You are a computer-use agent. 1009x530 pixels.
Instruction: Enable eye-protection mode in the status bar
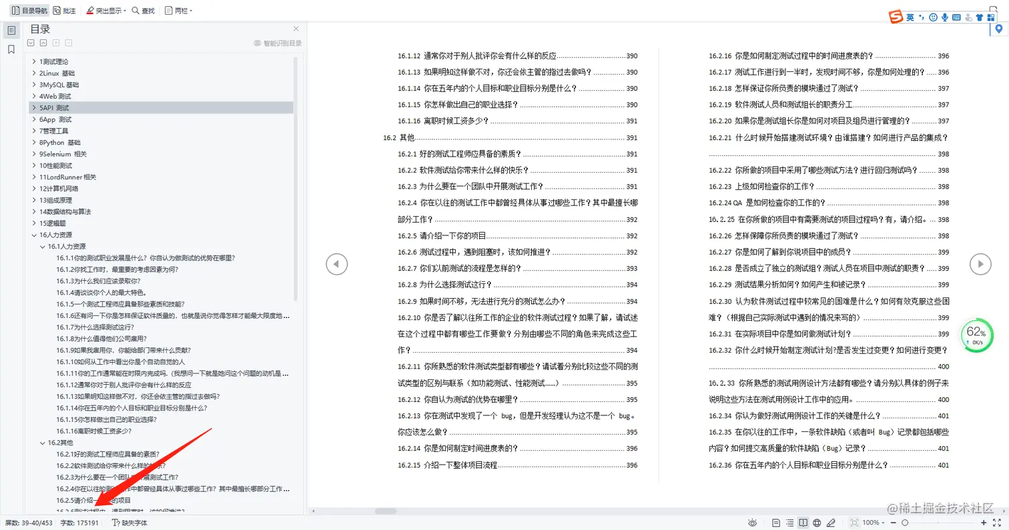752,523
